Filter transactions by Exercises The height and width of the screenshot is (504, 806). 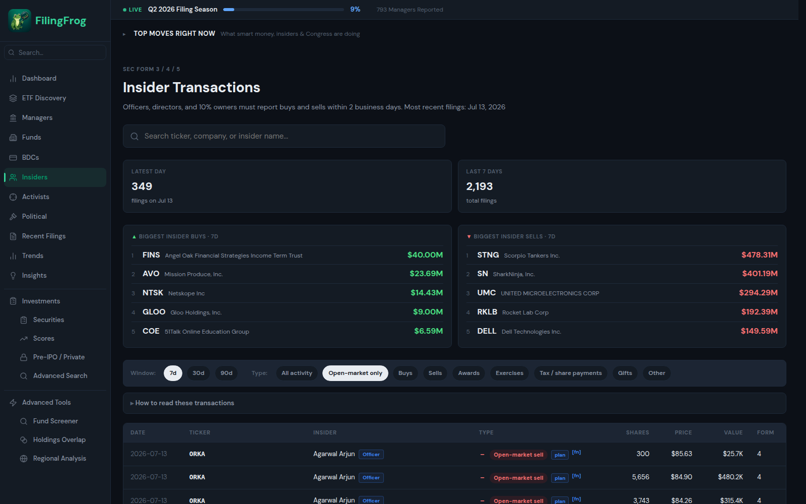tap(509, 373)
